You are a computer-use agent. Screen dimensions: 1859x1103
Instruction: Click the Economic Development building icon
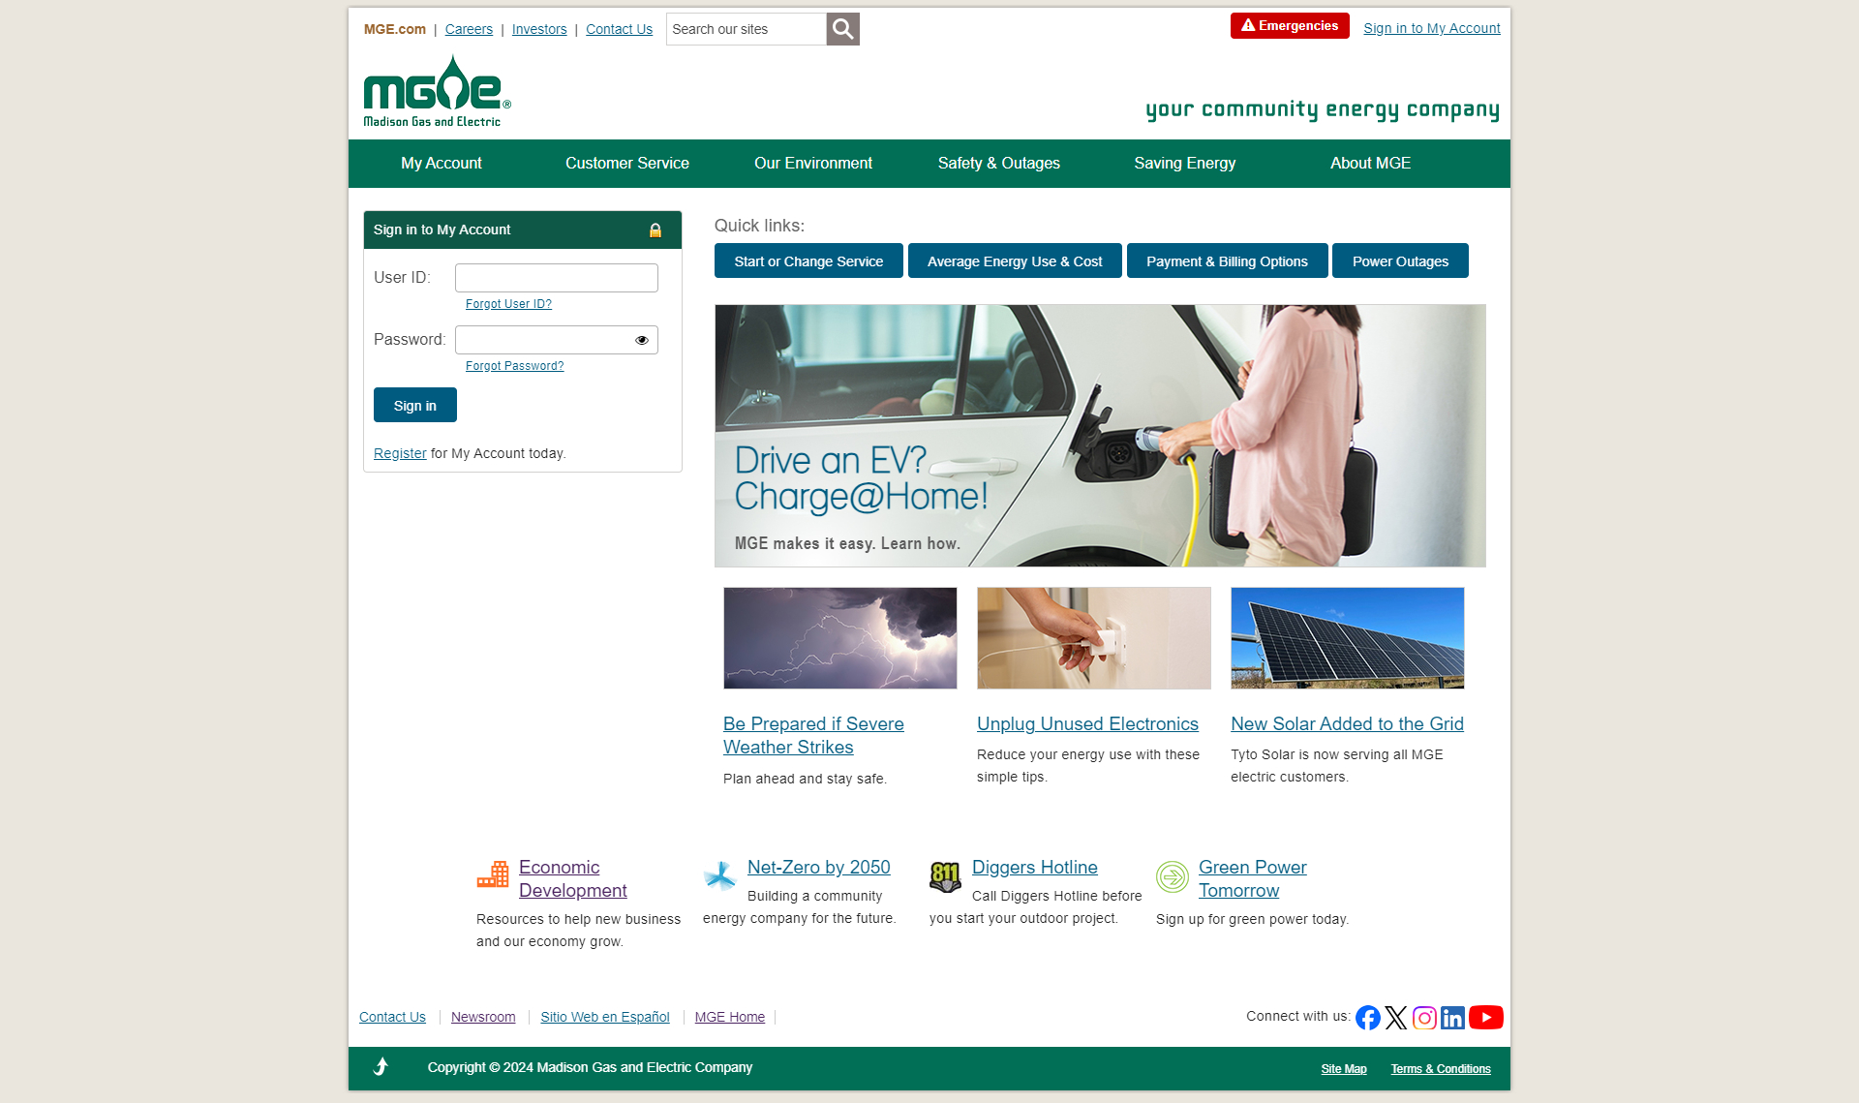tap(493, 874)
